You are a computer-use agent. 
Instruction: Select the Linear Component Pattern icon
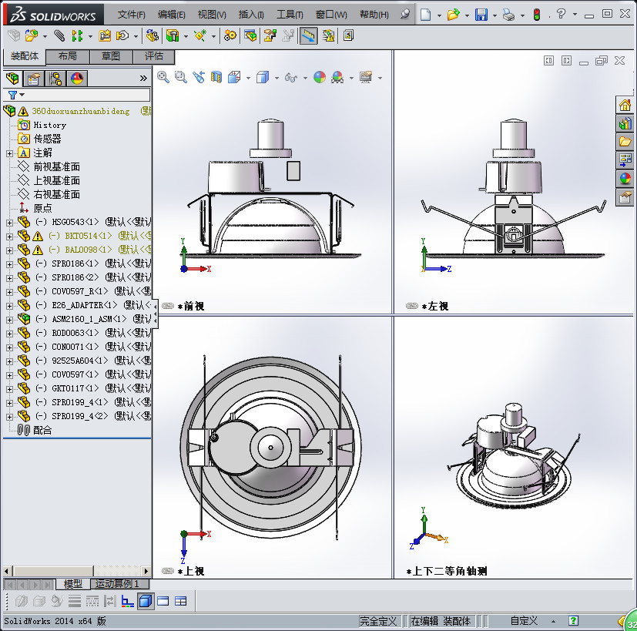coord(77,35)
